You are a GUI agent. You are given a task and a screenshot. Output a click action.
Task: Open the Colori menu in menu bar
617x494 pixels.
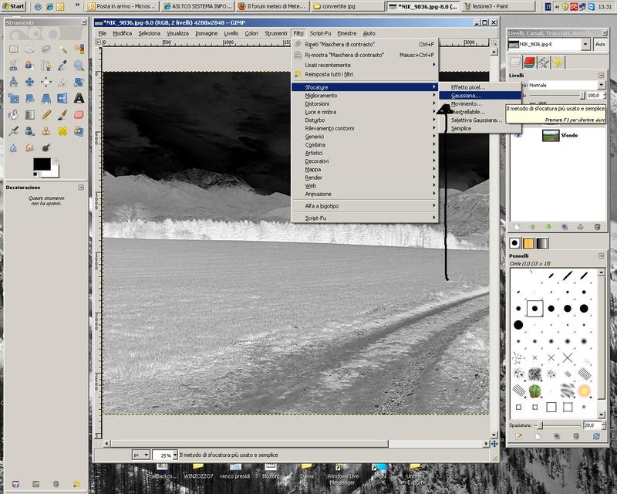click(x=251, y=33)
